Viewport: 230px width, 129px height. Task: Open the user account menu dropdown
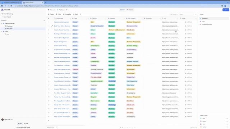[7, 119]
